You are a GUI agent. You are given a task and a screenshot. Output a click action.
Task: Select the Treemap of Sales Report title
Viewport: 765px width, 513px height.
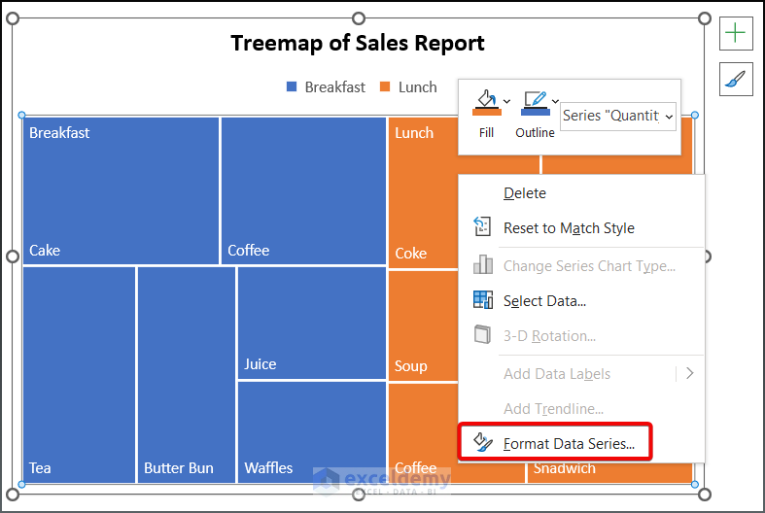(358, 44)
